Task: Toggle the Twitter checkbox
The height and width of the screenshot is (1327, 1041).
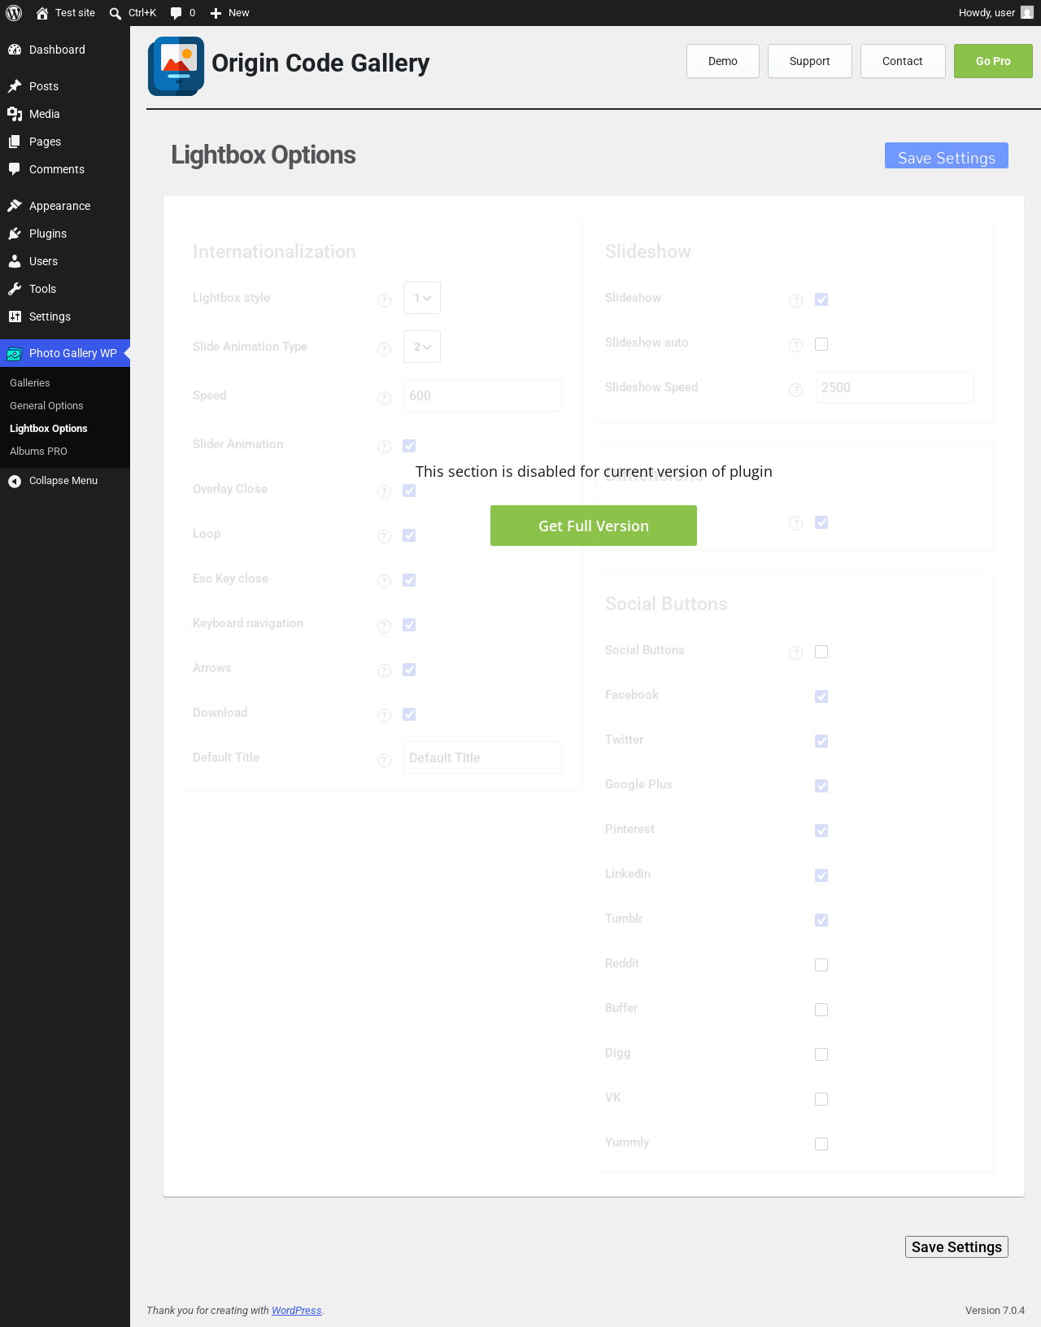Action: [x=821, y=741]
